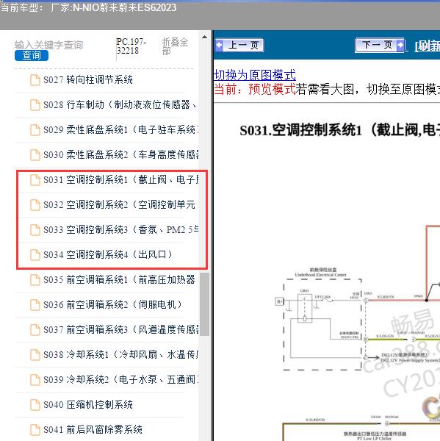Screen dimensions: 440x441
Task: Click the document icon beside S037 前空调箱系统3
Action: (35, 329)
